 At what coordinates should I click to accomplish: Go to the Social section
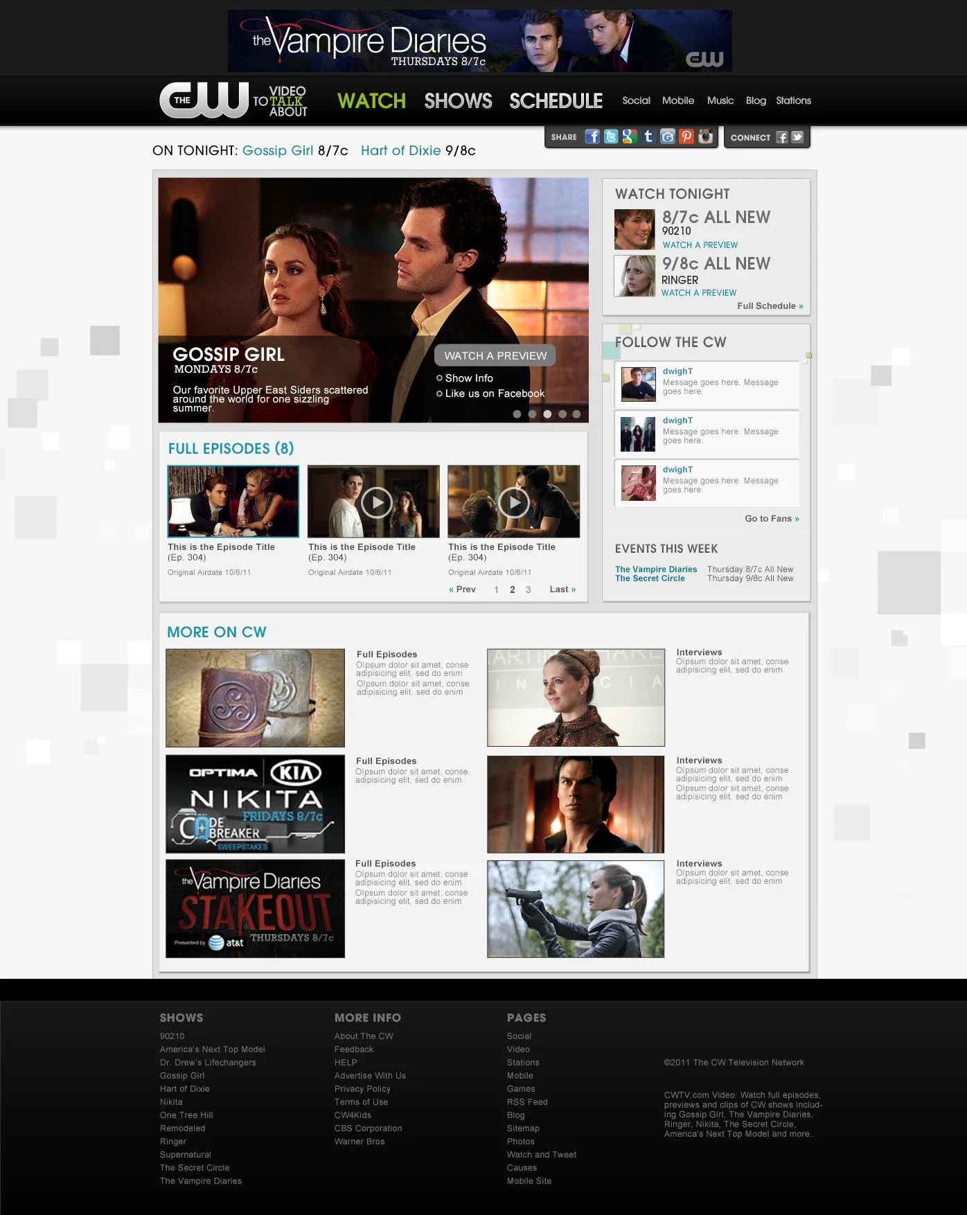point(636,100)
